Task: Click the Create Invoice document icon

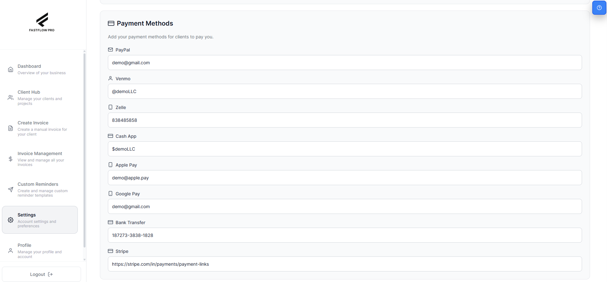Action: pyautogui.click(x=11, y=128)
